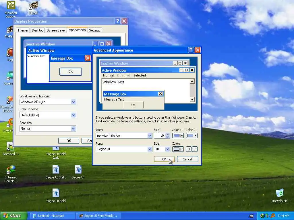Image resolution: width=294 pixels, height=220 pixels.
Task: Click the preview scrollbar down arrow
Action: coord(192,99)
